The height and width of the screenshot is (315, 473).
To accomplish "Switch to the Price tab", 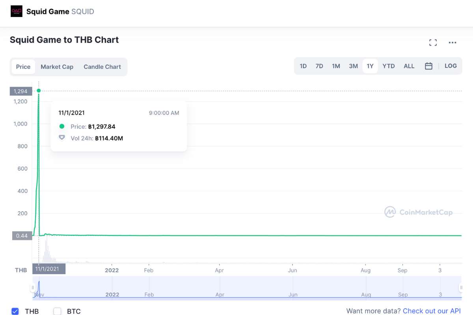I will (x=23, y=67).
